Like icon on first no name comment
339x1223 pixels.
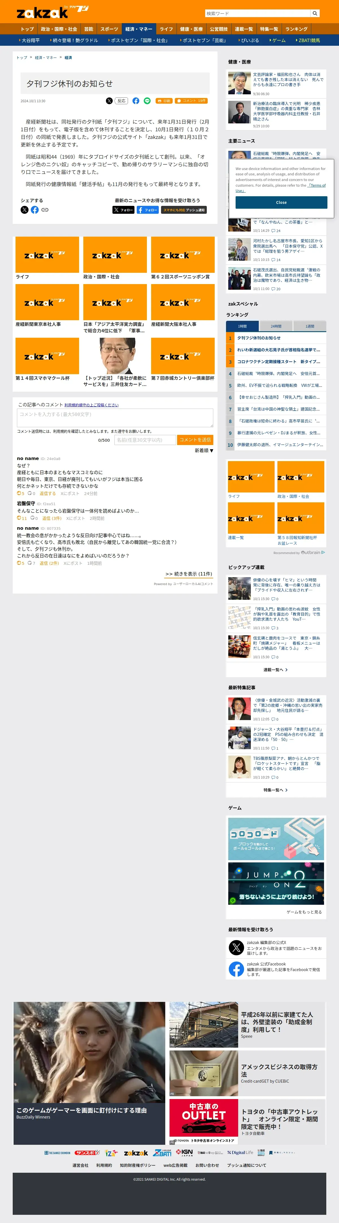pyautogui.click(x=19, y=493)
